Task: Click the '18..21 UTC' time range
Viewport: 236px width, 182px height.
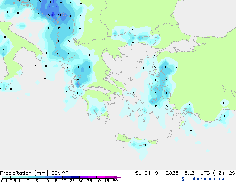Action: click(x=196, y=173)
